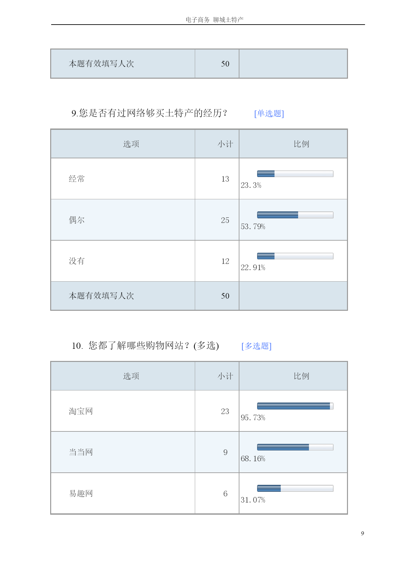
Task: Select the 没有 option row
Action: pos(199,261)
